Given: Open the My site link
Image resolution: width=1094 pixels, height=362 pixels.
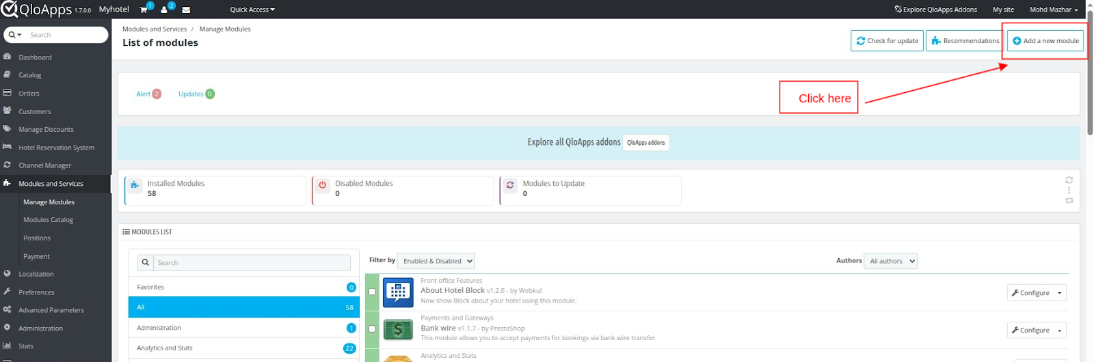Looking at the screenshot, I should (x=1003, y=10).
